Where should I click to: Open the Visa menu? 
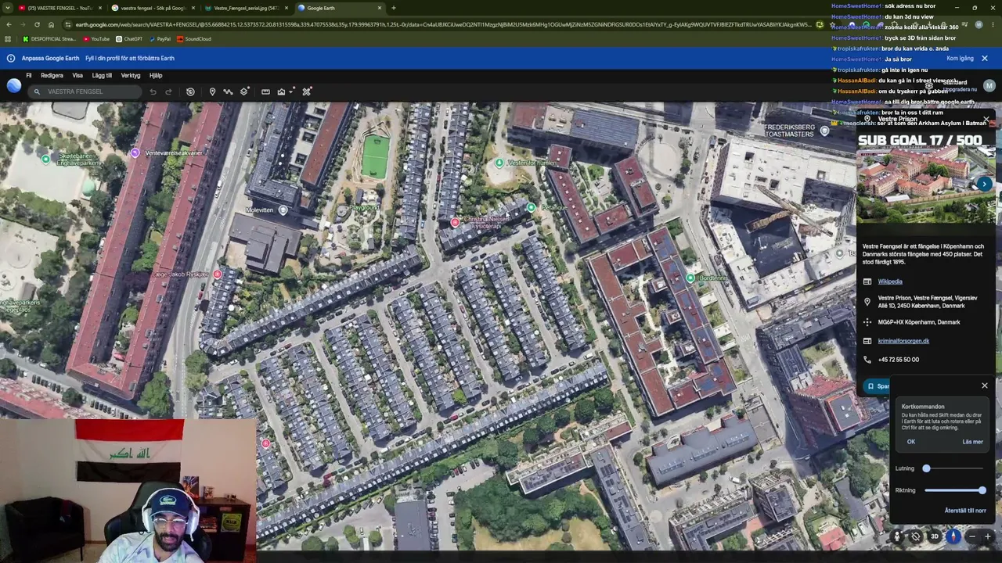77,75
